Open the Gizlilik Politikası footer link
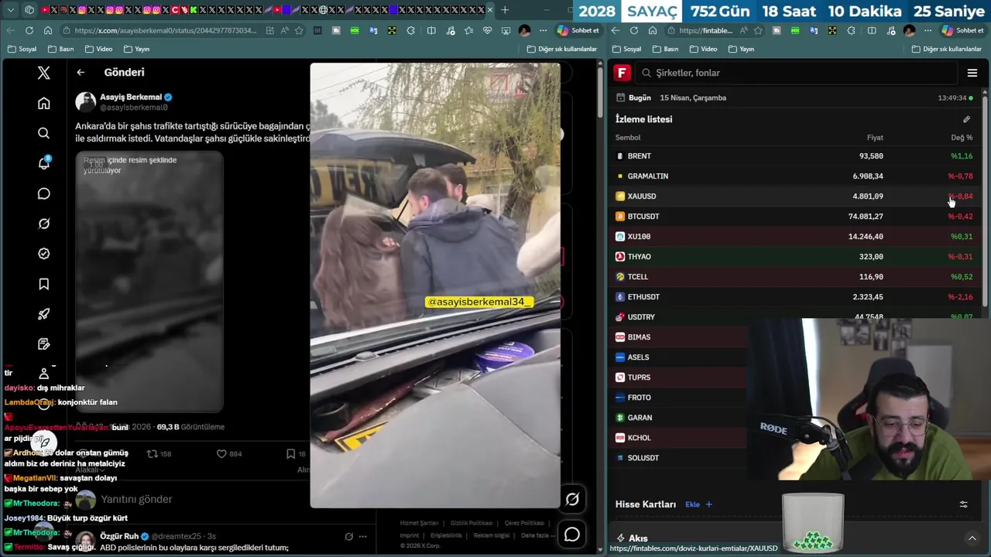 [x=471, y=523]
